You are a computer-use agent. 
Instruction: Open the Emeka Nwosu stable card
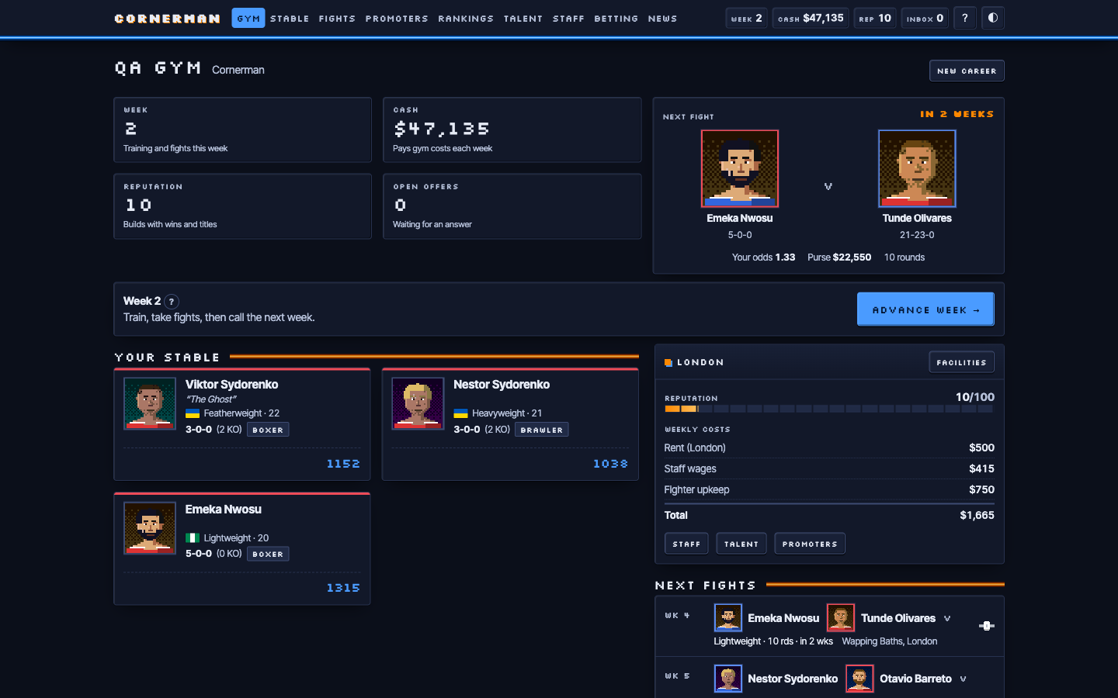coord(242,549)
